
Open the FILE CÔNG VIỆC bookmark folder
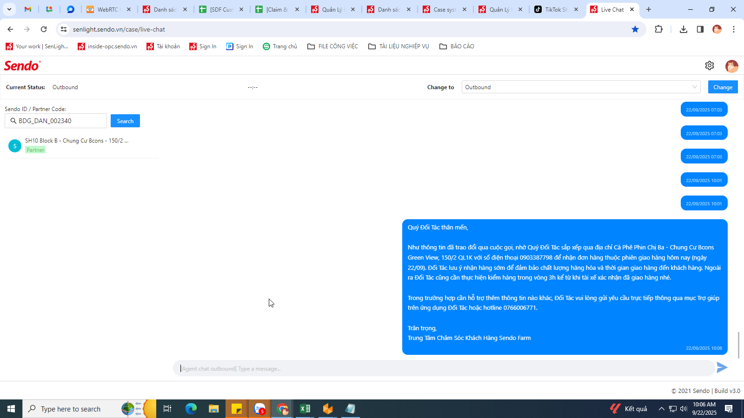(332, 46)
